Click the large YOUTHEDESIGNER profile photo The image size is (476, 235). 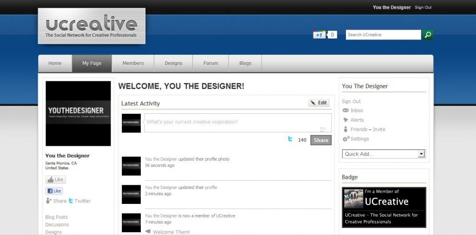[78, 113]
